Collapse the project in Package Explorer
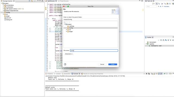Viewport: 174px width, 97px height. (2, 3)
